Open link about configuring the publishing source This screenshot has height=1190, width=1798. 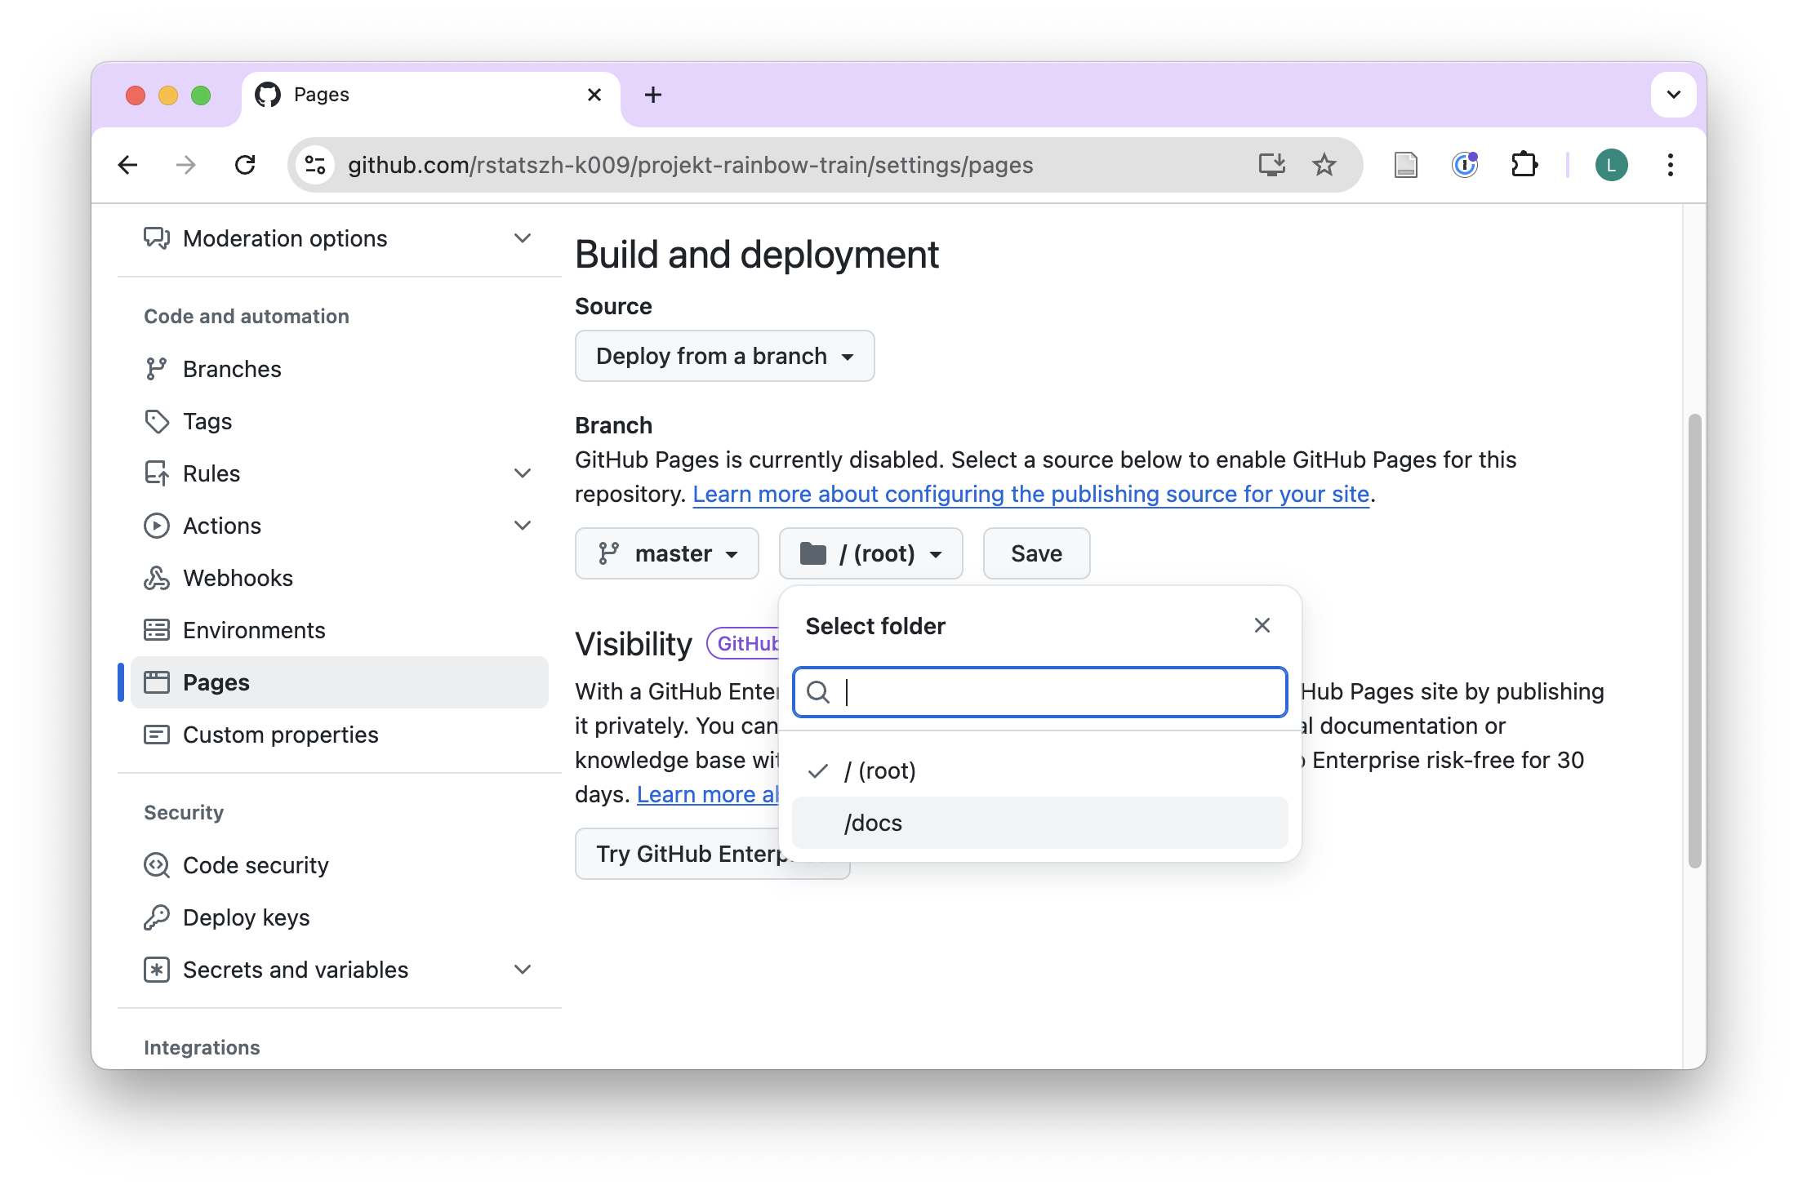(1030, 494)
